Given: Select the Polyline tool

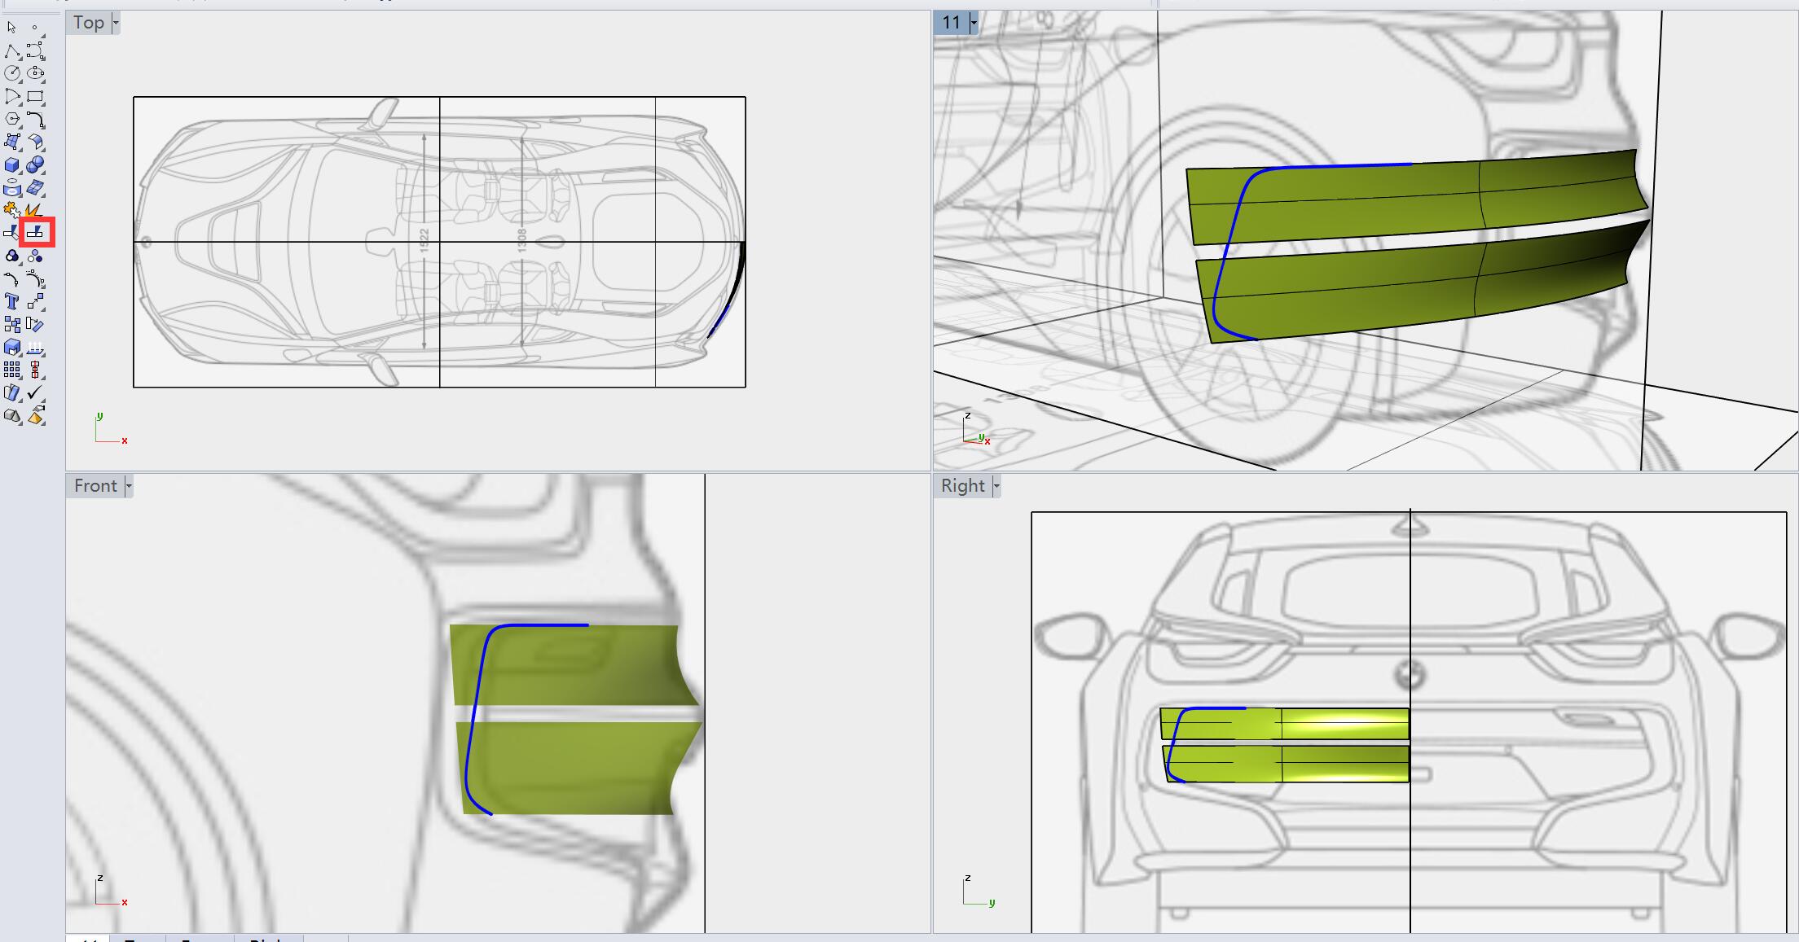Looking at the screenshot, I should 12,51.
